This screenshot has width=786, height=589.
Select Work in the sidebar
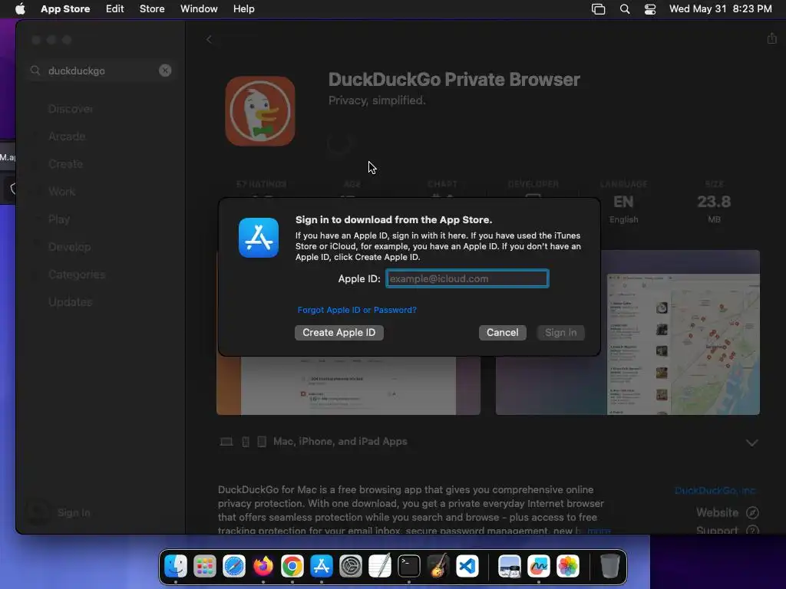61,191
